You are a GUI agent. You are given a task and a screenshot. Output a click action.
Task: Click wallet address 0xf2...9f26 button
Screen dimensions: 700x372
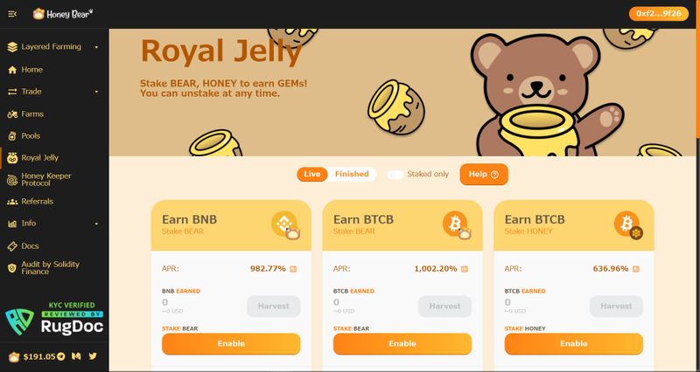(x=659, y=14)
